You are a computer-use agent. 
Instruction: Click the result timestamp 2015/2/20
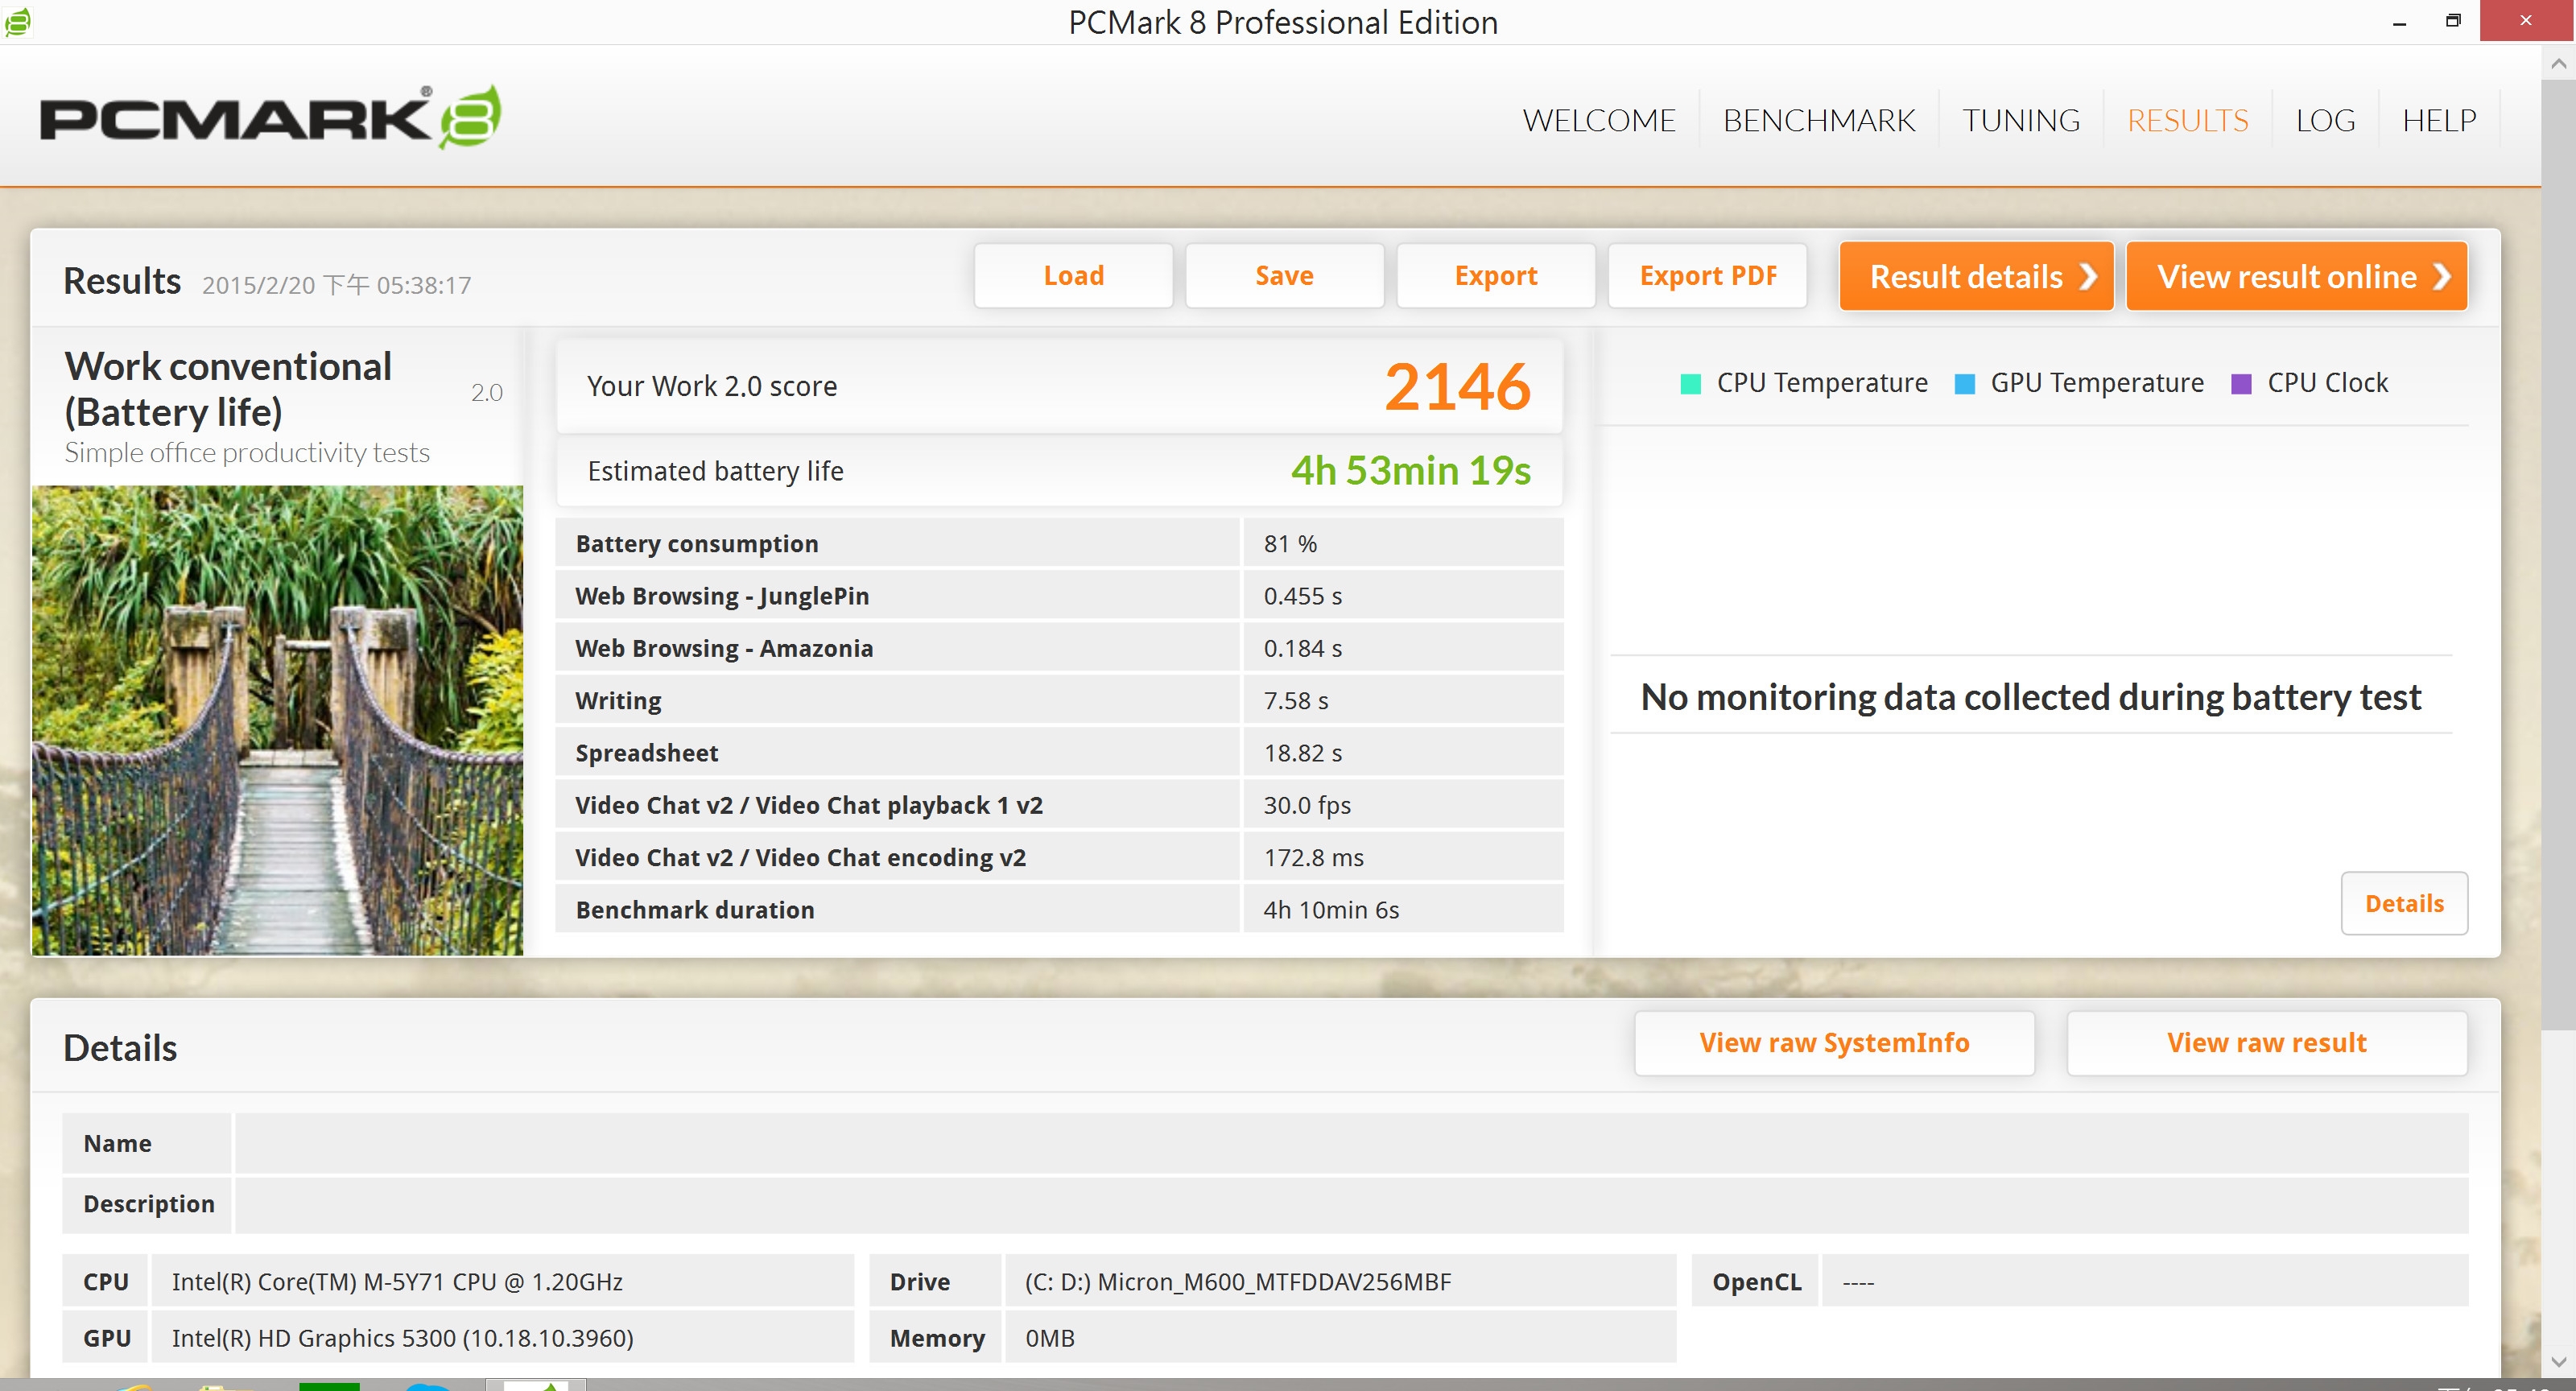pos(336,285)
